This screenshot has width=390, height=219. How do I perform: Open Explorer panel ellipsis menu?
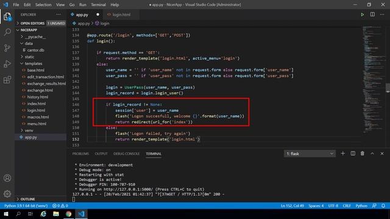[x=58, y=15]
